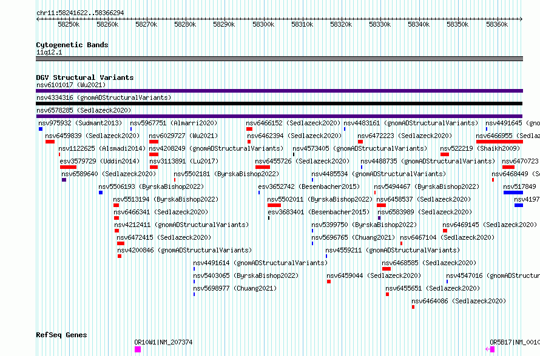Select nsv3113891 (Lu2017) variant
Screen dimensions: 540x356
184,161
